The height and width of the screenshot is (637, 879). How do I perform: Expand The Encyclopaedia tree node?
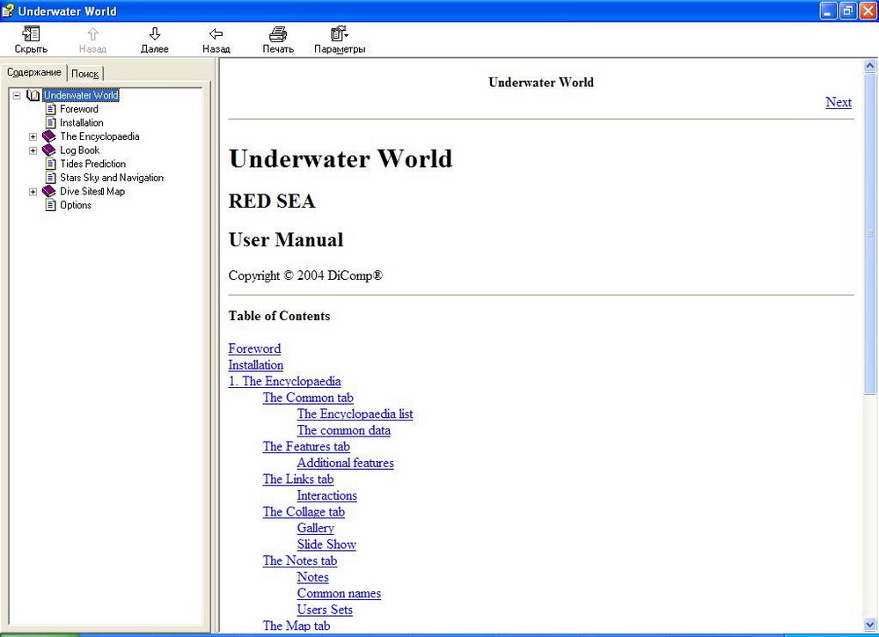click(33, 136)
